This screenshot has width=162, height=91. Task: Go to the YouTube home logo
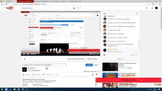(9, 8)
